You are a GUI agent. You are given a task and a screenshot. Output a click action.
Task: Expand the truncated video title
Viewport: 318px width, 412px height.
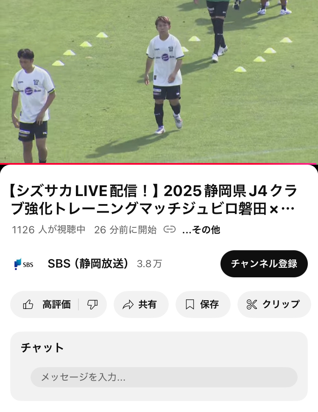(x=153, y=200)
